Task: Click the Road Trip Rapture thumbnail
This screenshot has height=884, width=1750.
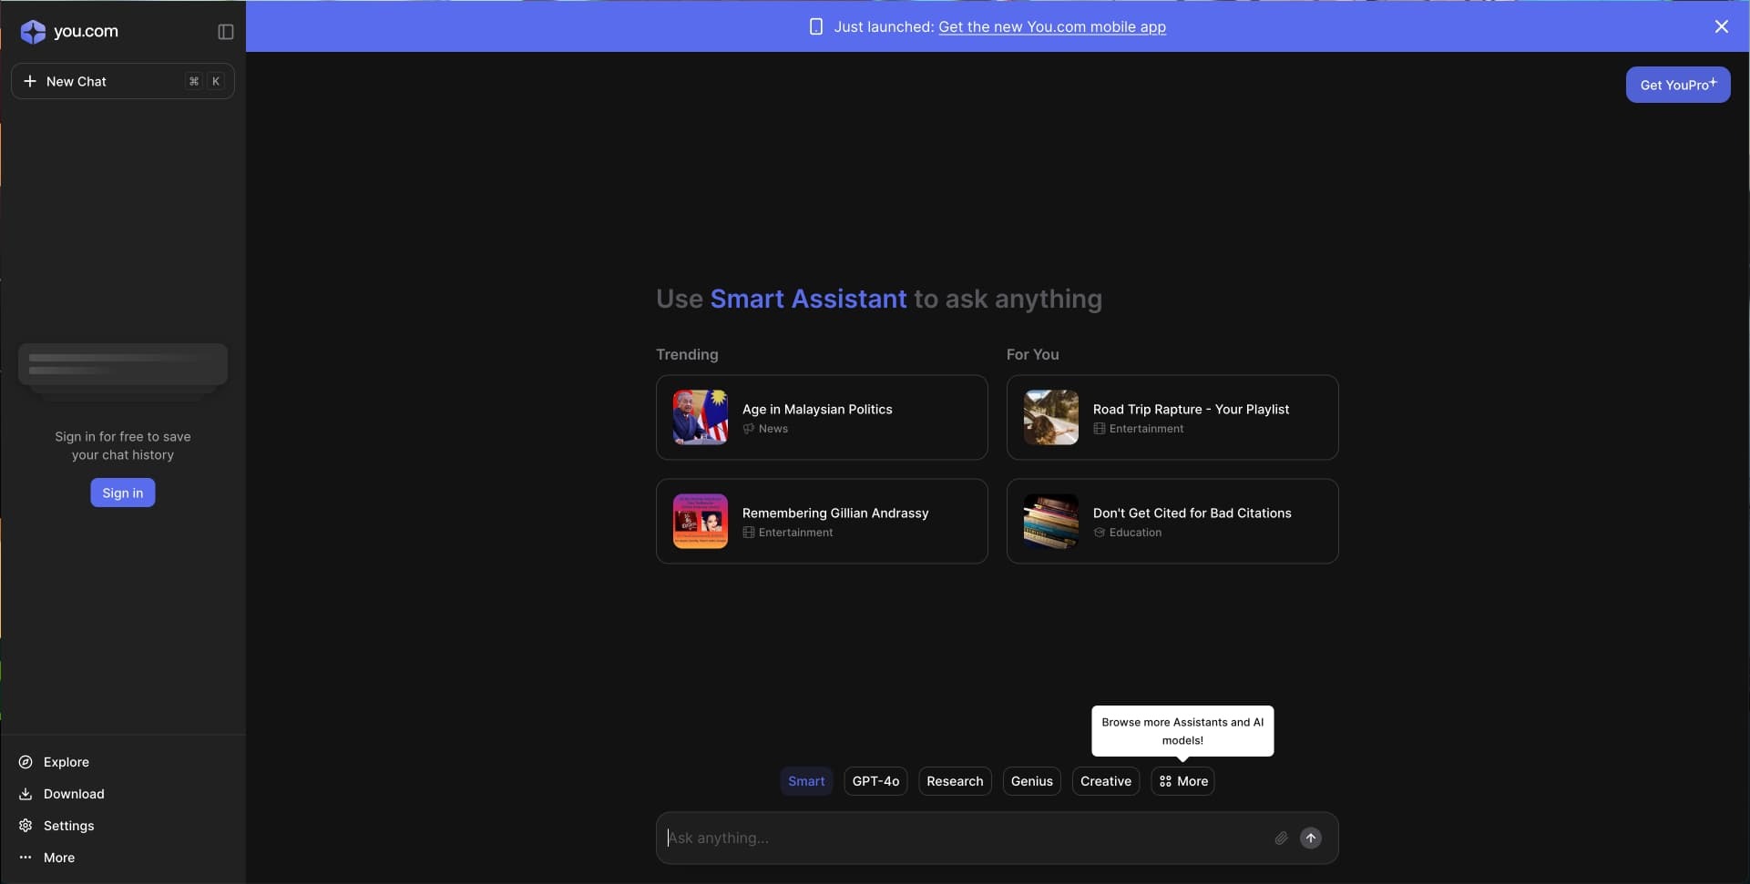Action: [x=1050, y=417]
